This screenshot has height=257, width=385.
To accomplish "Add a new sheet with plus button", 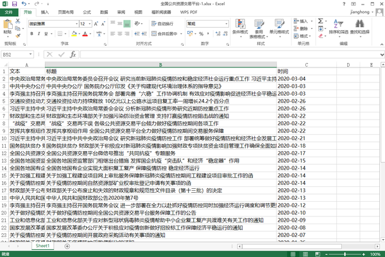I will pos(67,246).
